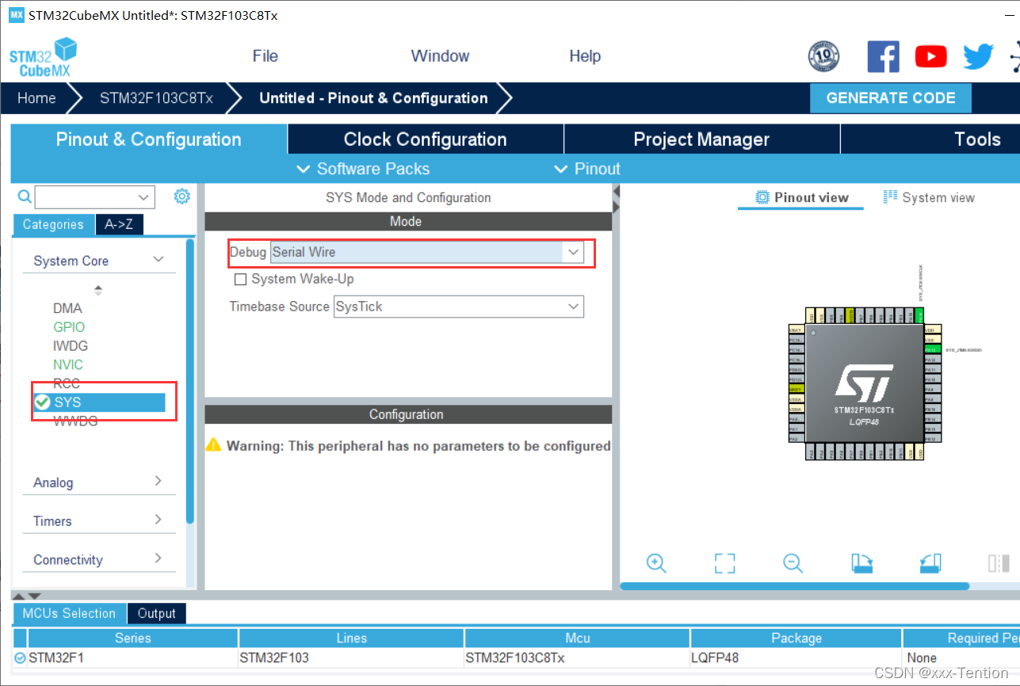The image size is (1020, 686).
Task: Open the File menu
Action: 265,56
